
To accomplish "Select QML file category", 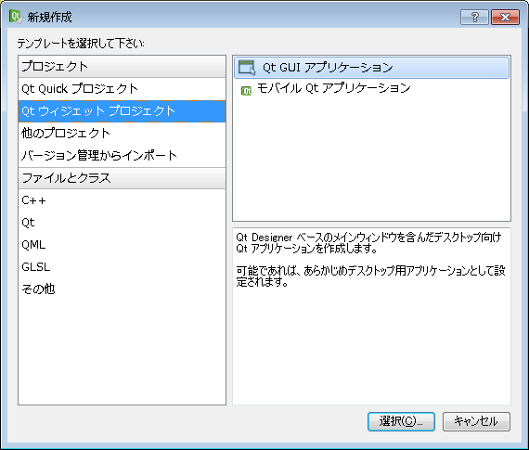I will click(x=122, y=245).
